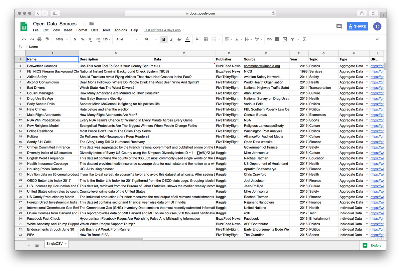The width and height of the screenshot is (401, 271).
Task: Open text rotation dropdown
Action: 258,39
